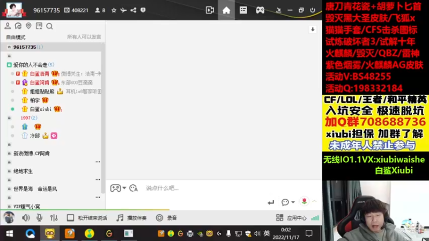Start recording with 录音
This screenshot has height=241, width=429.
(166, 218)
